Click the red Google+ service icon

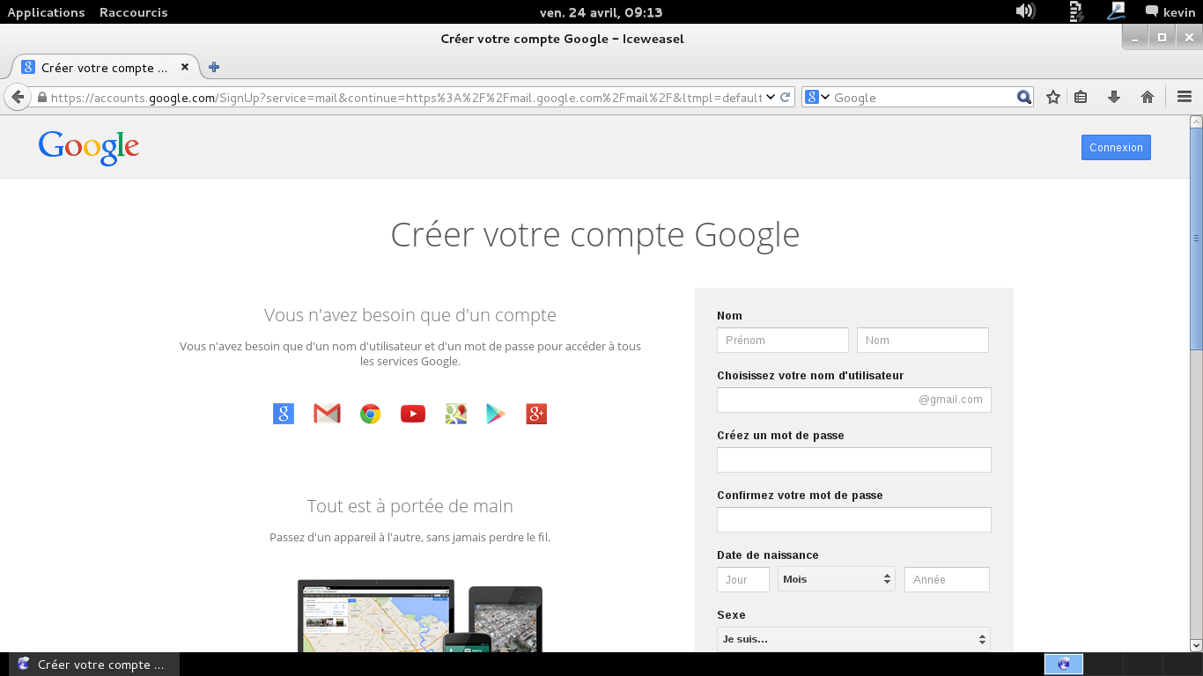coord(536,414)
